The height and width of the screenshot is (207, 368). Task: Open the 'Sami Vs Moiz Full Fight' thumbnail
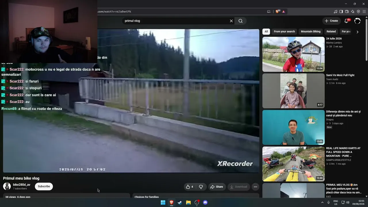tap(293, 91)
